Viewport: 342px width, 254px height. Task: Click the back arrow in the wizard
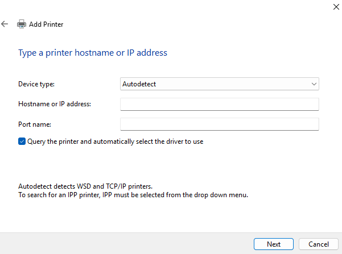click(5, 24)
